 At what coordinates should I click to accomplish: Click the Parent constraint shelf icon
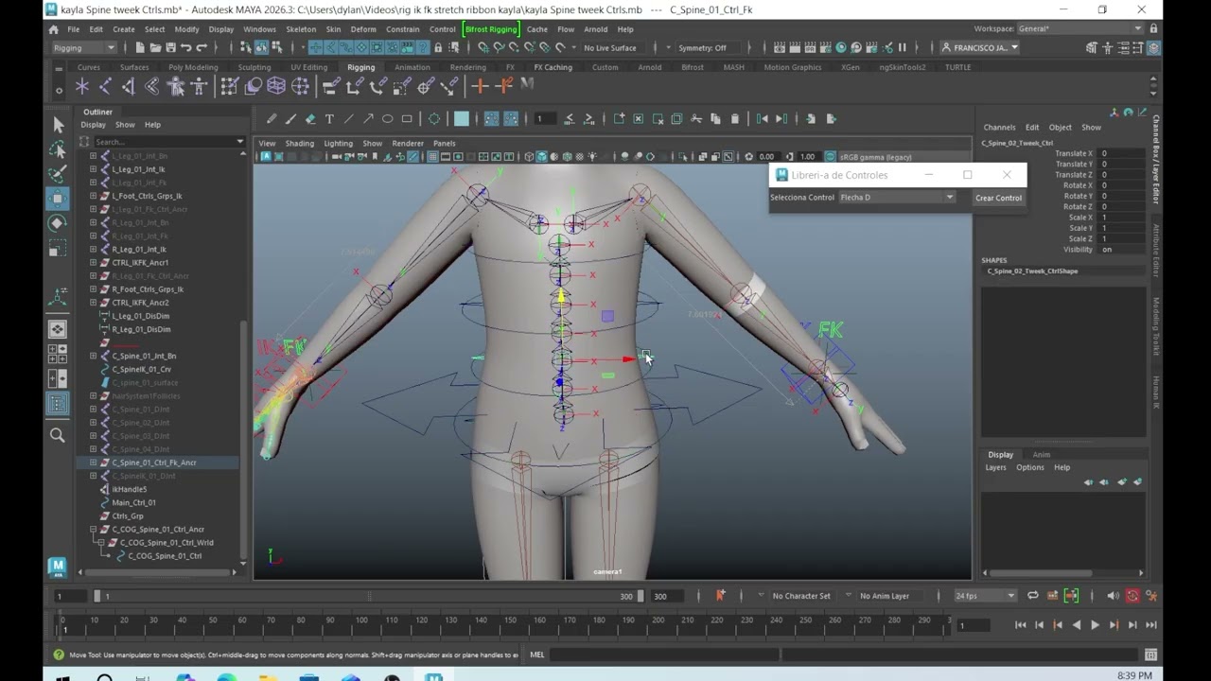[331, 87]
